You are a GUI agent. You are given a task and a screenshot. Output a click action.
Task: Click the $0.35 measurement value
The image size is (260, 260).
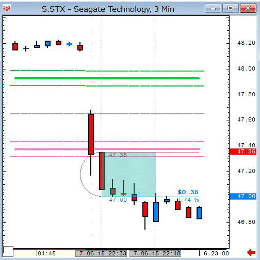pos(188,192)
